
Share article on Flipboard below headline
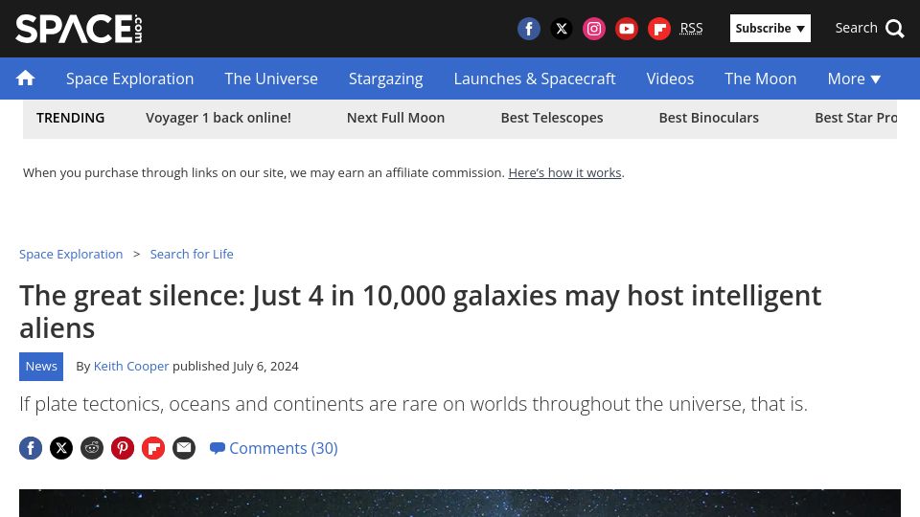(153, 448)
